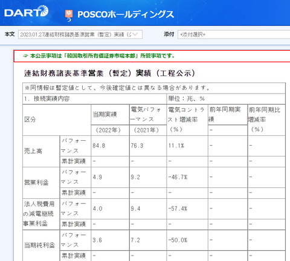Click the 単位：兆、％ unit cell
Image resolution: width=290 pixels, height=261 pixels.
tap(226, 98)
